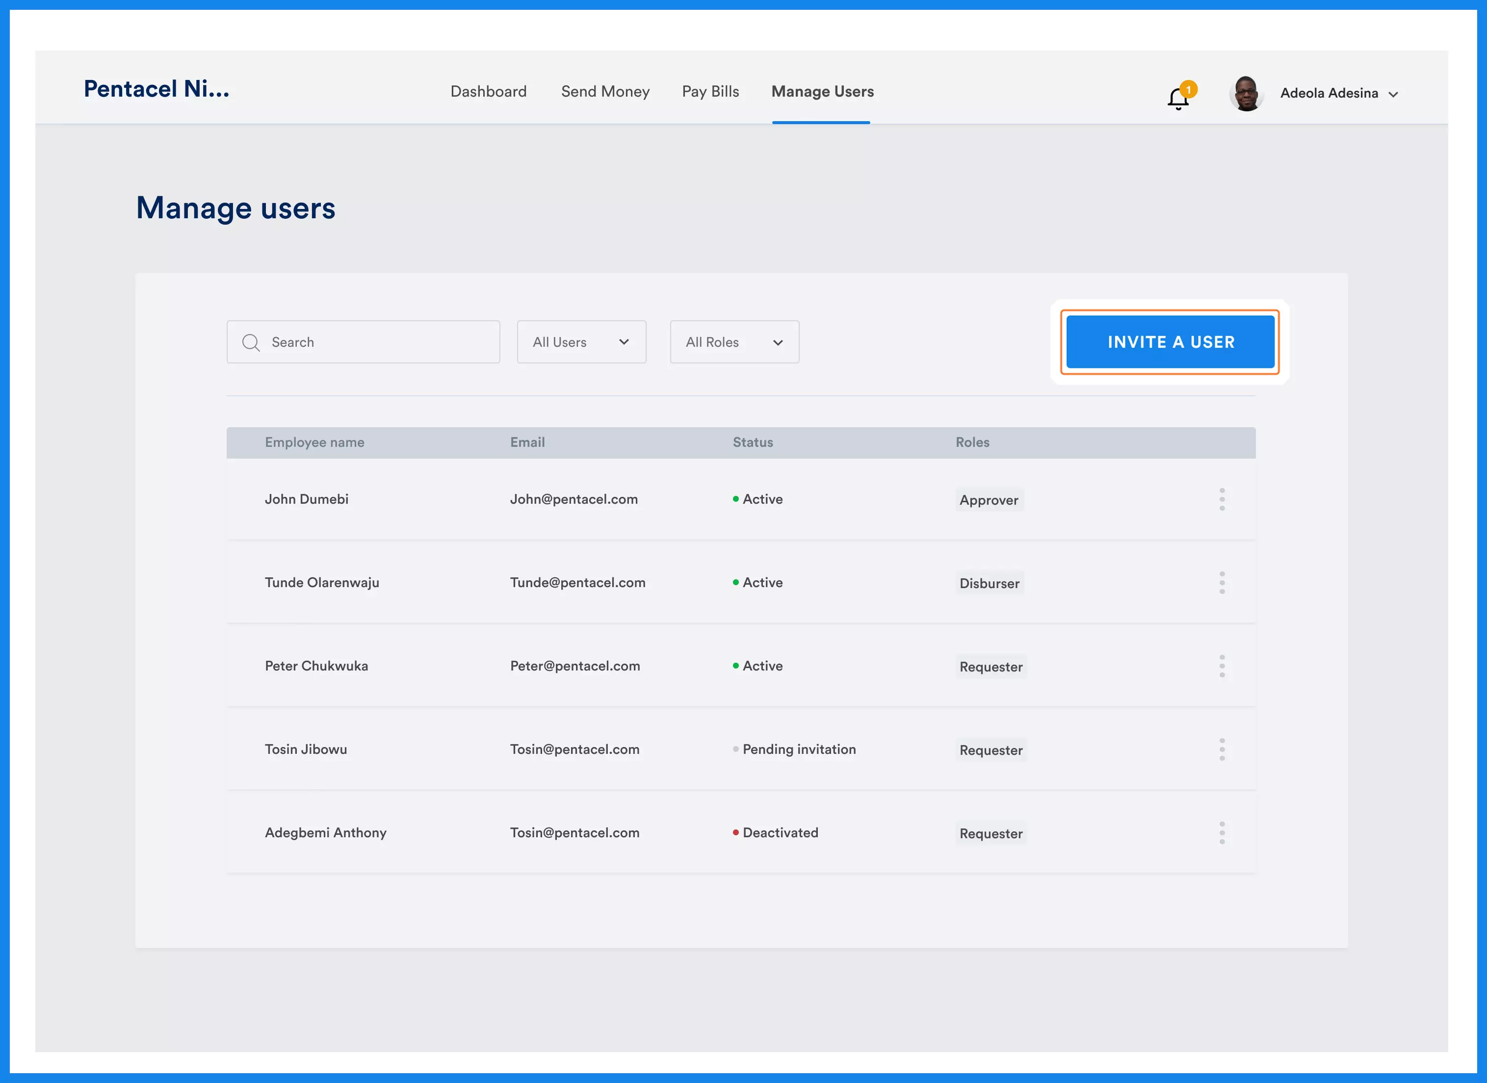
Task: Open Tunde Olarenwaju's three-dot options menu
Action: (x=1222, y=583)
